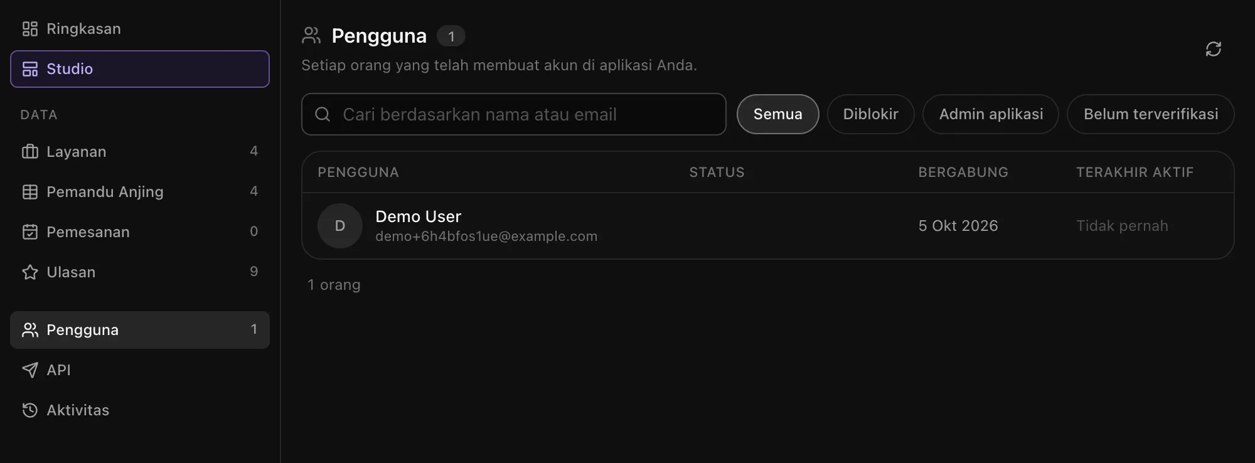The width and height of the screenshot is (1255, 463).
Task: Click the Layanan briefcase icon
Action: (x=30, y=152)
